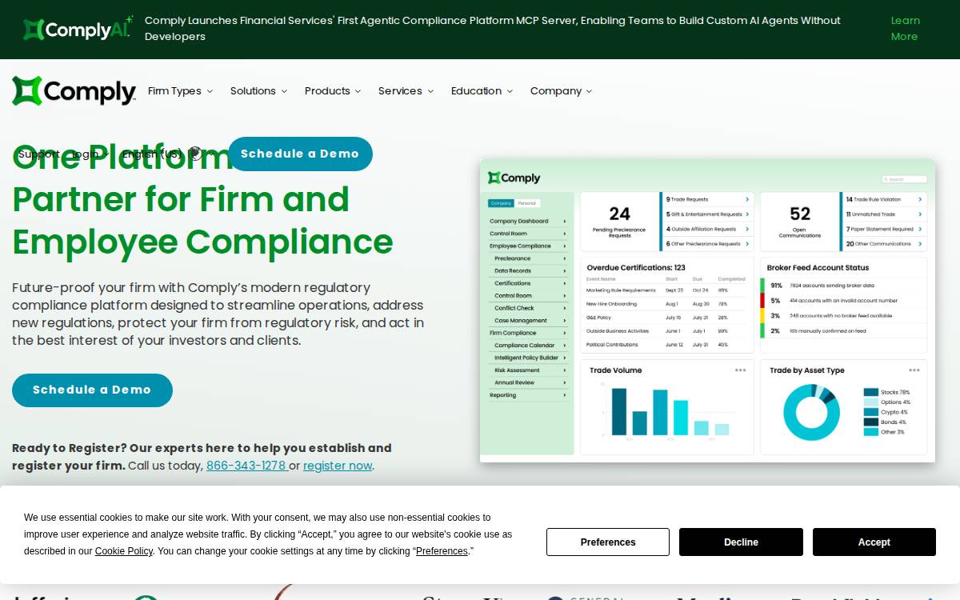Screen dimensions: 960x600
Task: Click the Schedule a Demo button in the header
Action: [300, 154]
